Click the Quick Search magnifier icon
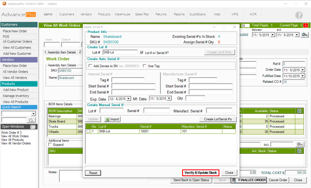Screen dimensions: 311x188 [x=32, y=120]
